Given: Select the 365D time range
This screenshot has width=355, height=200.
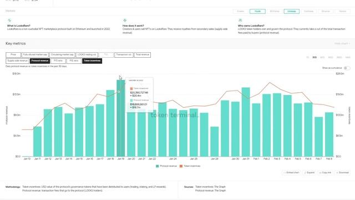Looking at the screenshot, I should pyautogui.click(x=339, y=57).
